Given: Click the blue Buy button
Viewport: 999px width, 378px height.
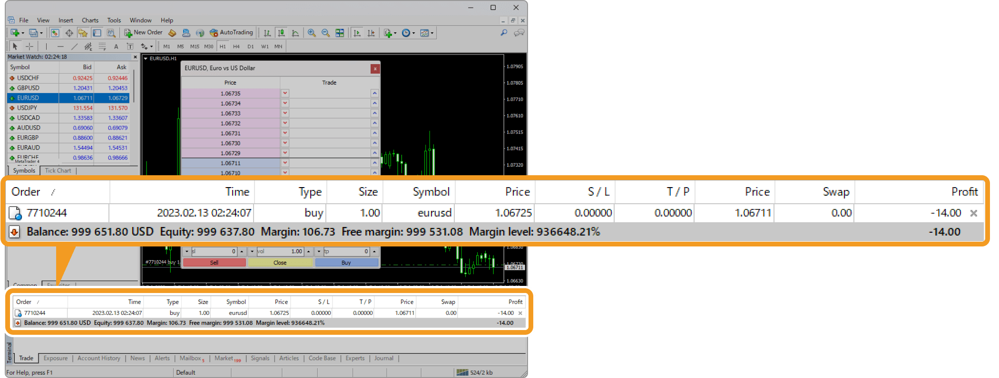Looking at the screenshot, I should point(346,263).
